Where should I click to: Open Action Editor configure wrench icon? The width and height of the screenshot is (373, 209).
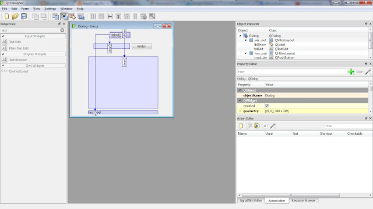point(273,126)
